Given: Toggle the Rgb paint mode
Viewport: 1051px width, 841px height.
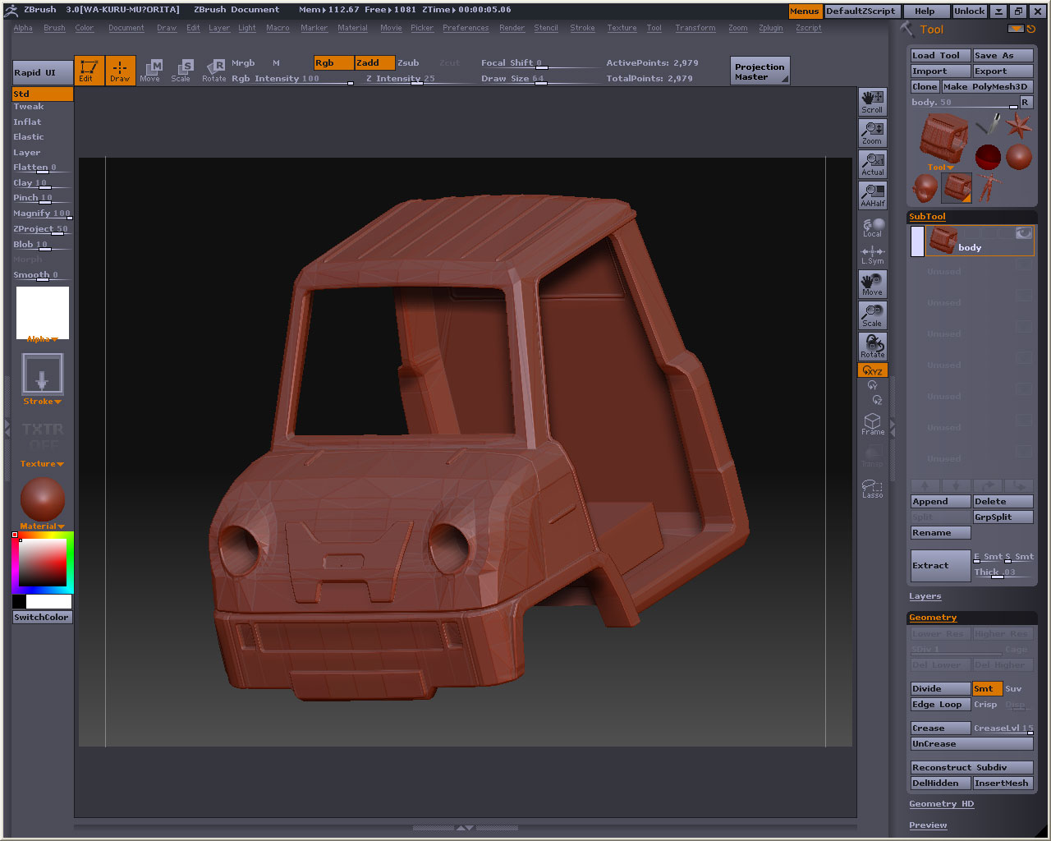Looking at the screenshot, I should [333, 63].
